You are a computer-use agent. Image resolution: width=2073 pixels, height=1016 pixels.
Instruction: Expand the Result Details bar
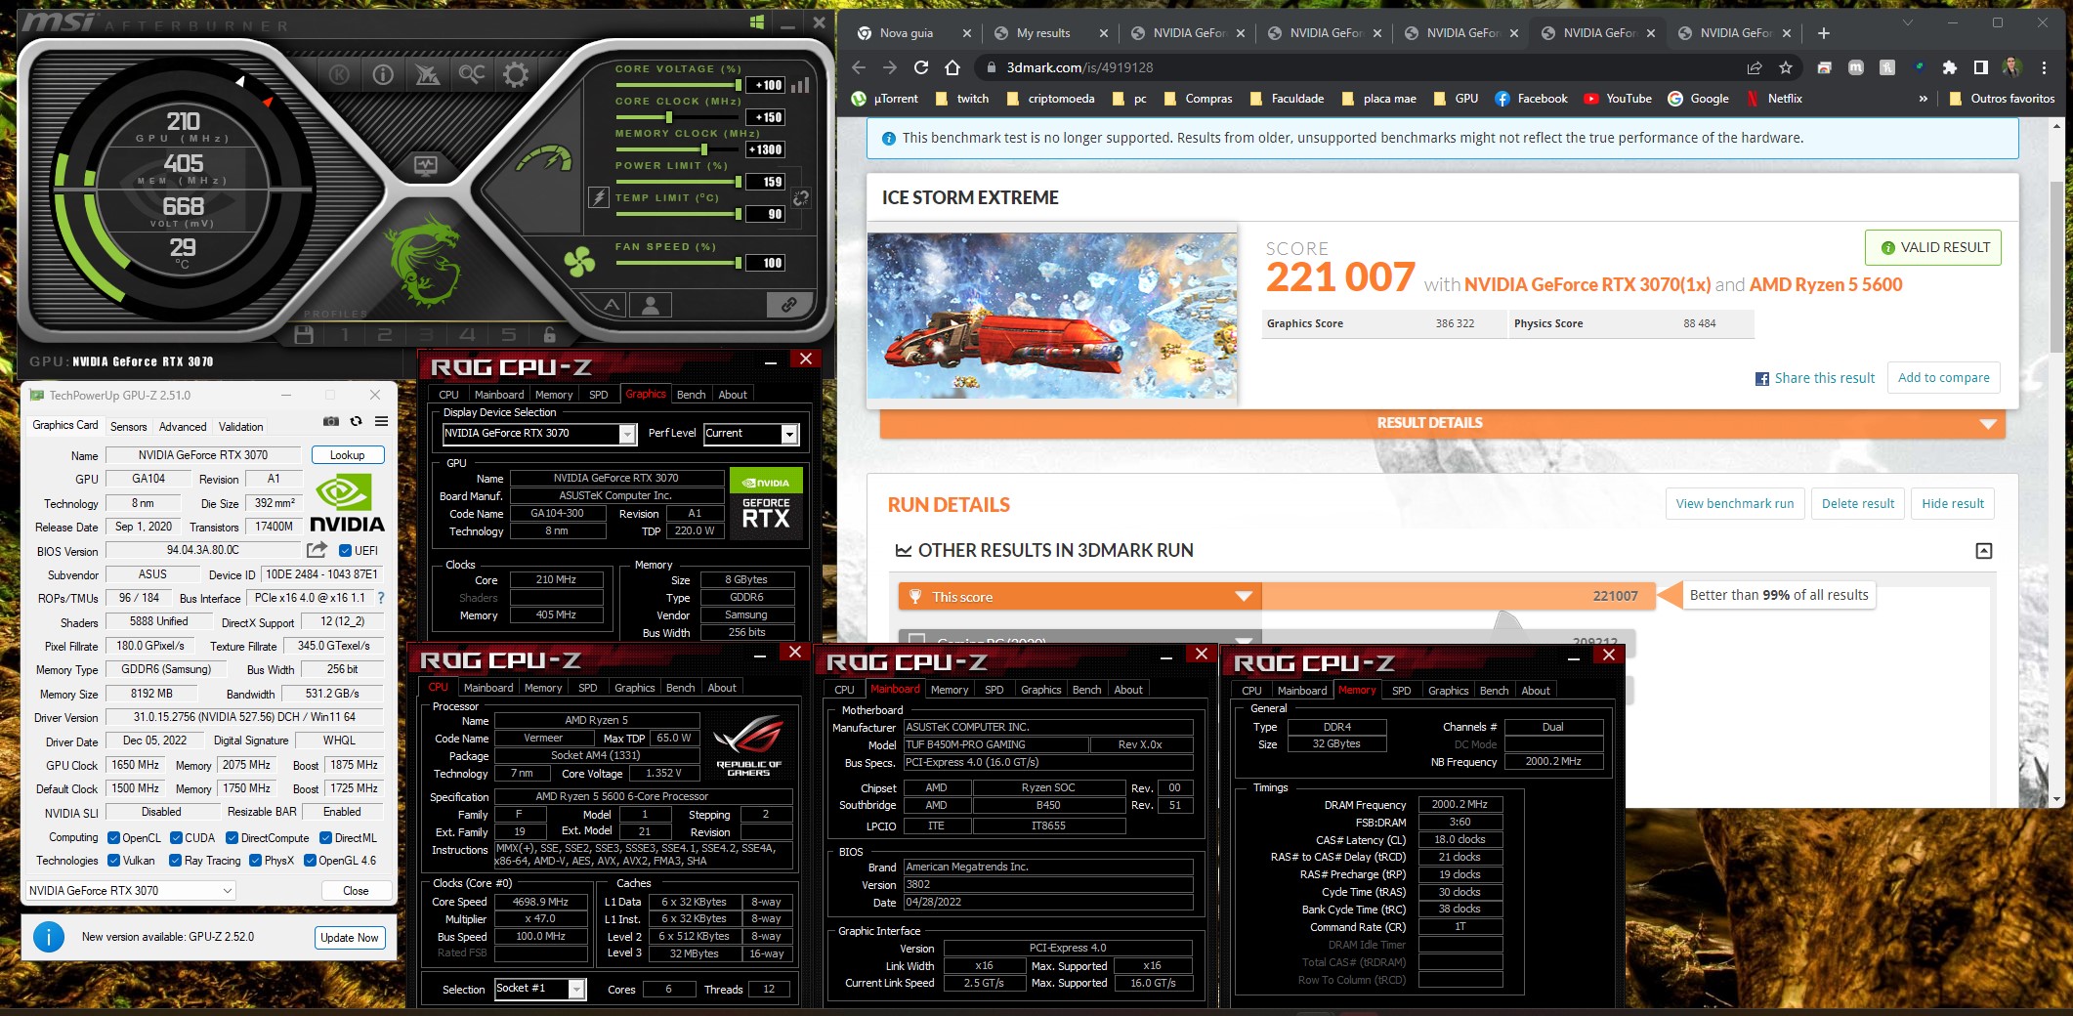(x=1442, y=423)
